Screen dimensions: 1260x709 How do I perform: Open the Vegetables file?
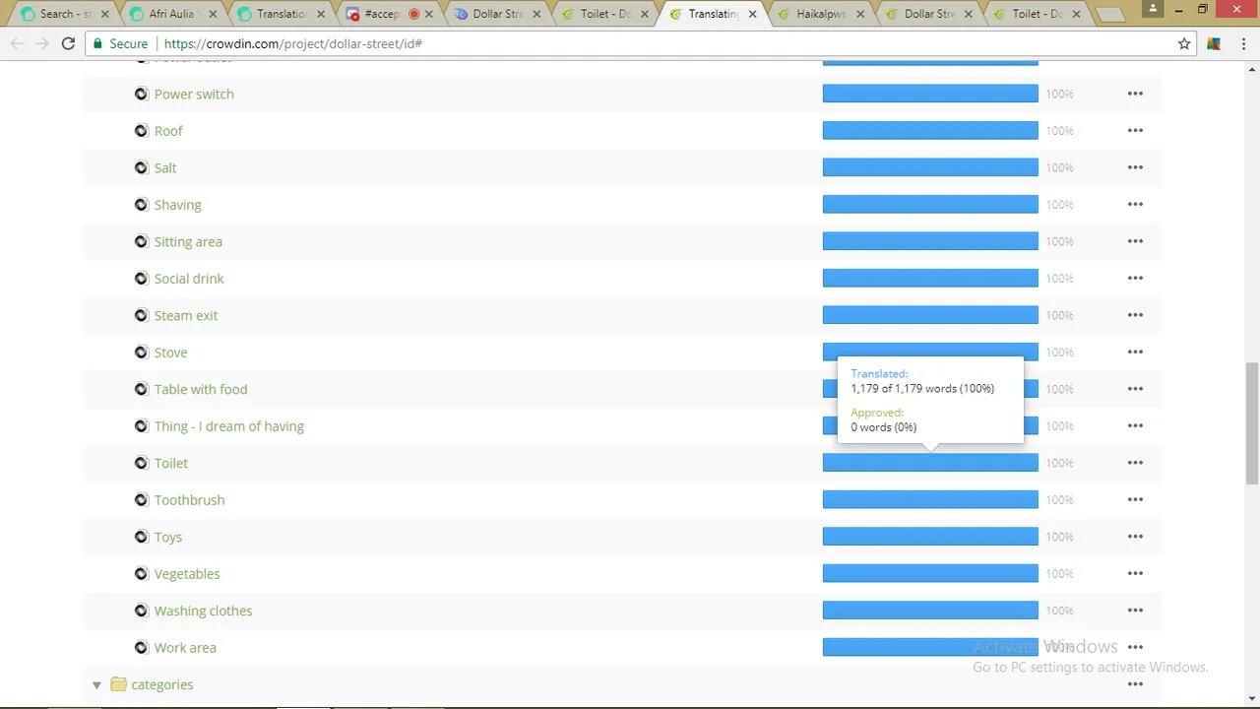187,574
